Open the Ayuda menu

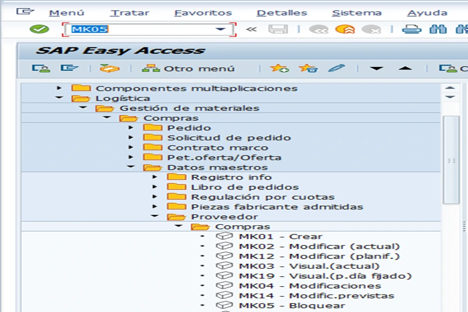point(427,13)
